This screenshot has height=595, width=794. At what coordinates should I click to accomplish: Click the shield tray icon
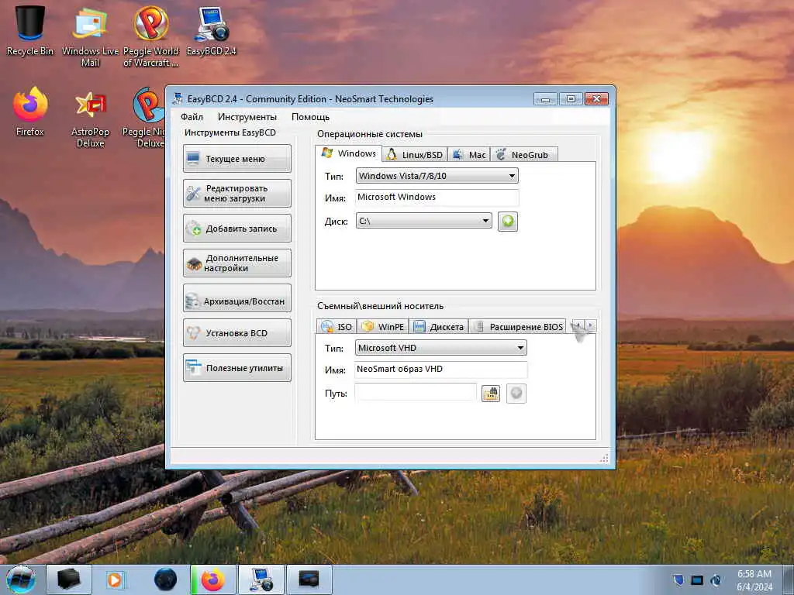(678, 580)
